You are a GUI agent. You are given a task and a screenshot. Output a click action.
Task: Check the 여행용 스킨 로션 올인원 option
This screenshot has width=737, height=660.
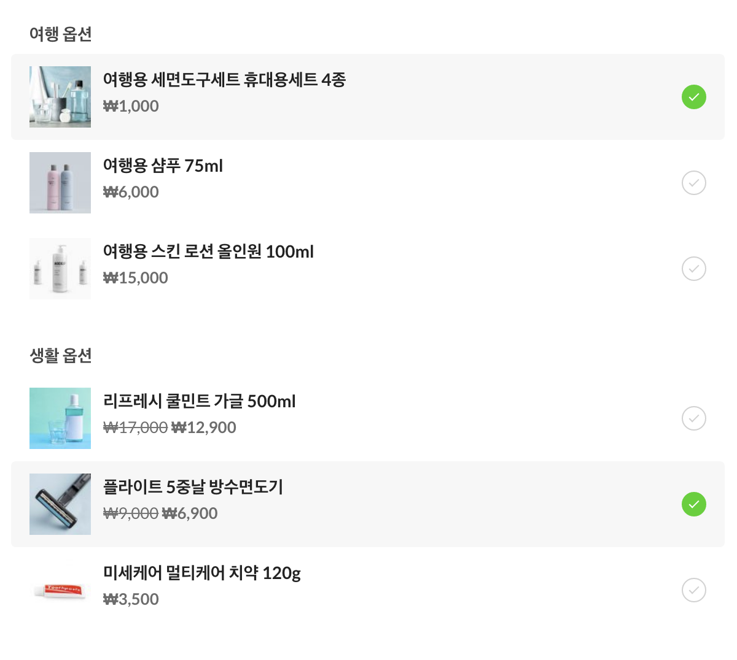pos(693,269)
